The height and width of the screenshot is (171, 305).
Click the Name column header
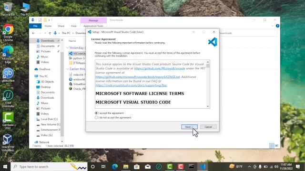pos(72,41)
